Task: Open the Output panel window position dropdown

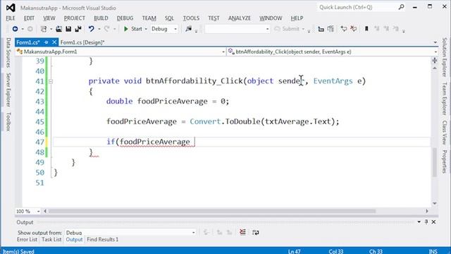Action: coord(419,222)
